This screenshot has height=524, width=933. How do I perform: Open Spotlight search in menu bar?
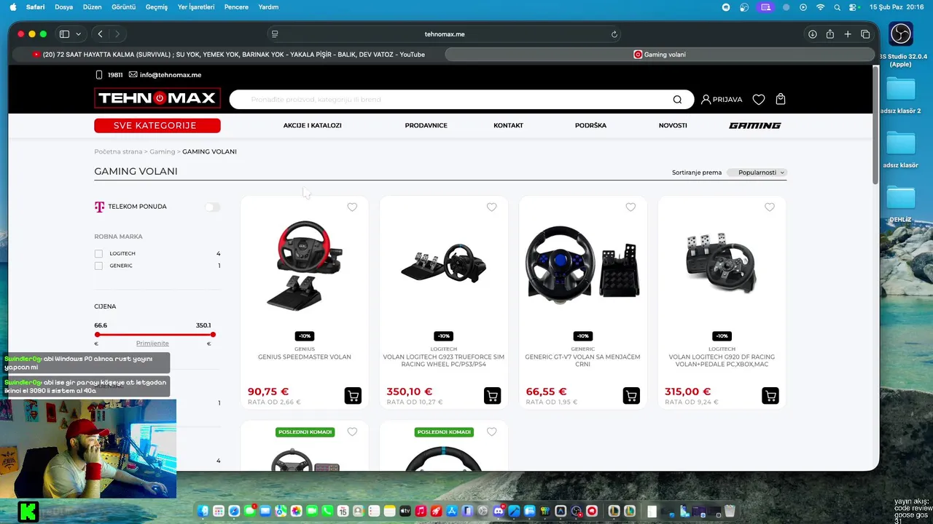tap(837, 7)
